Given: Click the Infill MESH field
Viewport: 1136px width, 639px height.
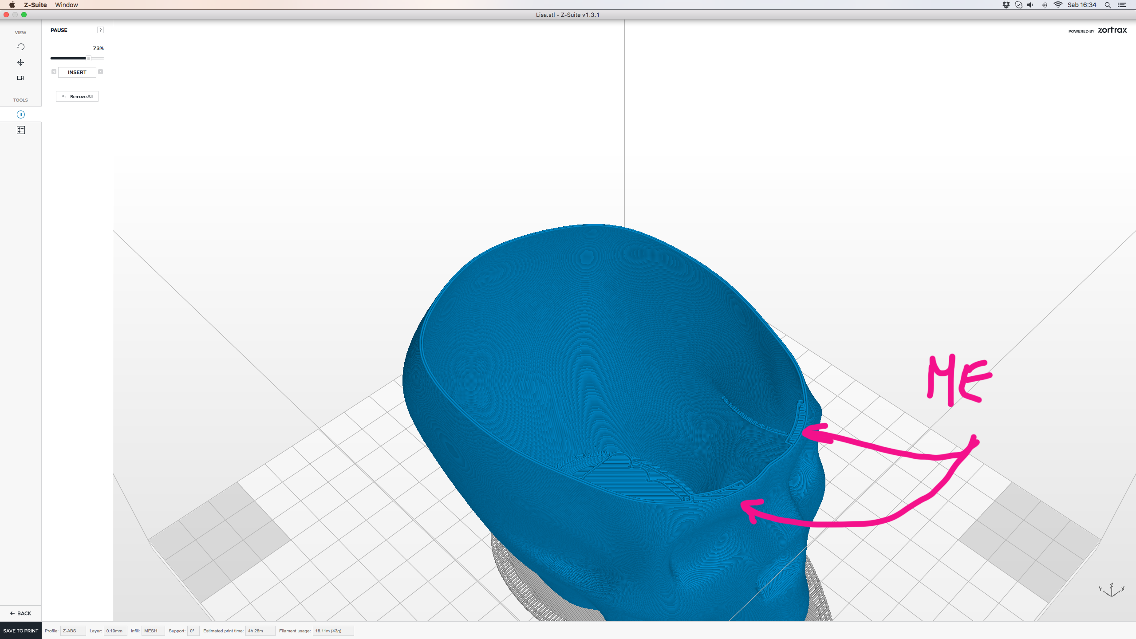Looking at the screenshot, I should click(x=153, y=631).
